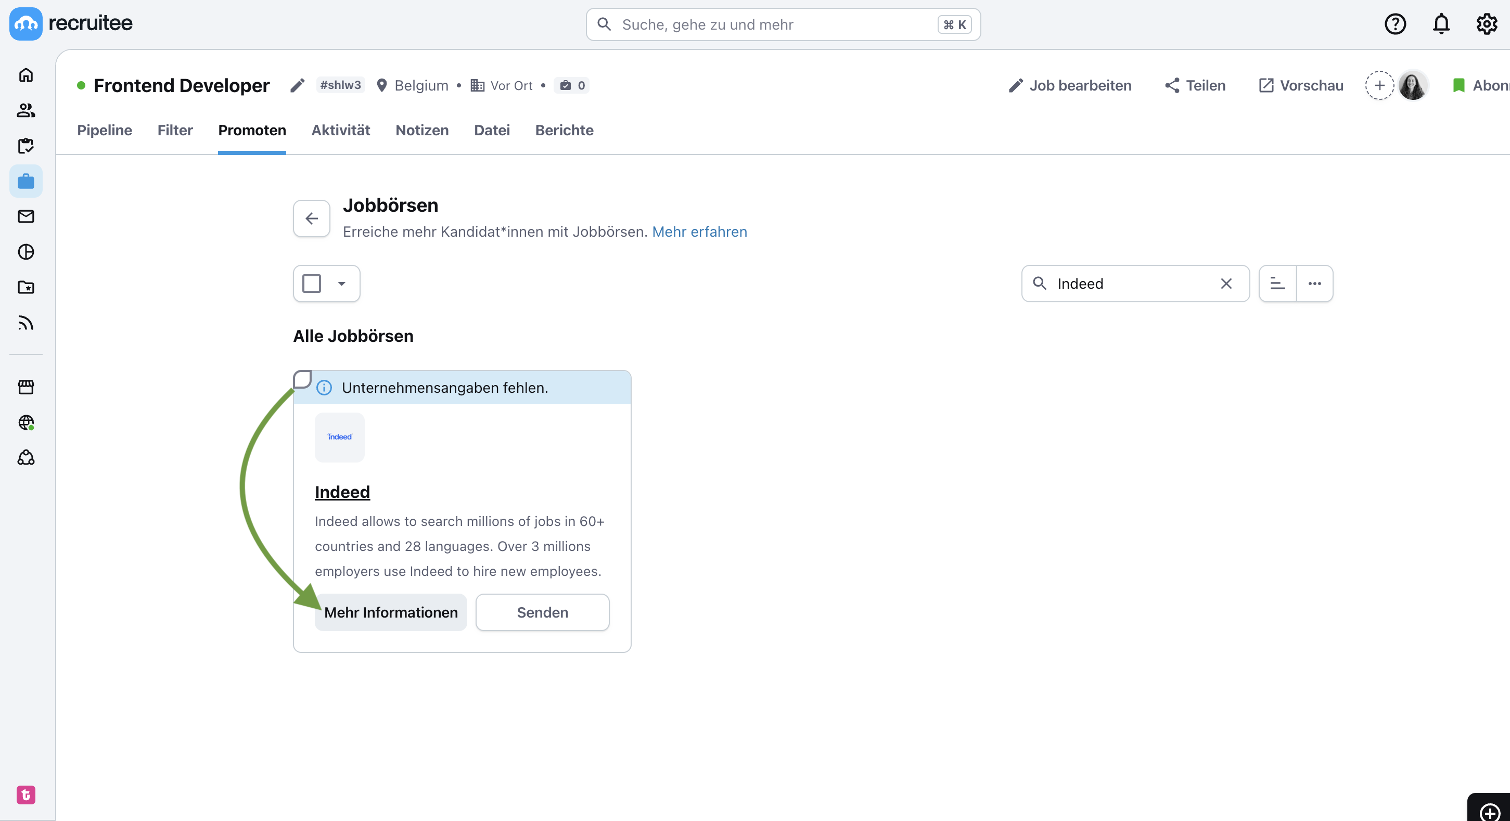Click Mehr Informationen on the Indeed card
The height and width of the screenshot is (821, 1510).
[391, 612]
